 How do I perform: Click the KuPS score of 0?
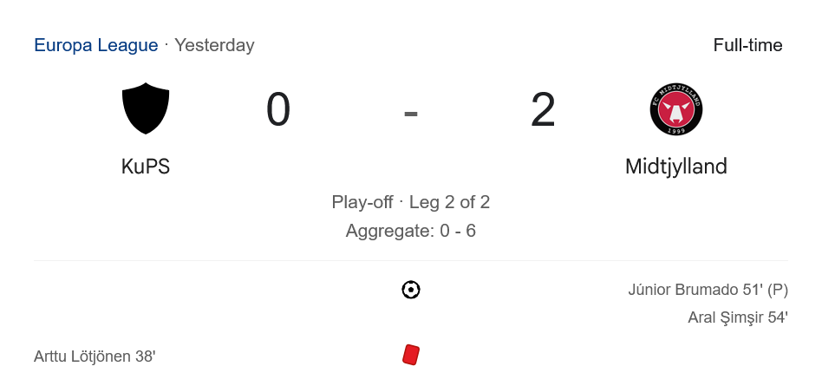tap(278, 111)
